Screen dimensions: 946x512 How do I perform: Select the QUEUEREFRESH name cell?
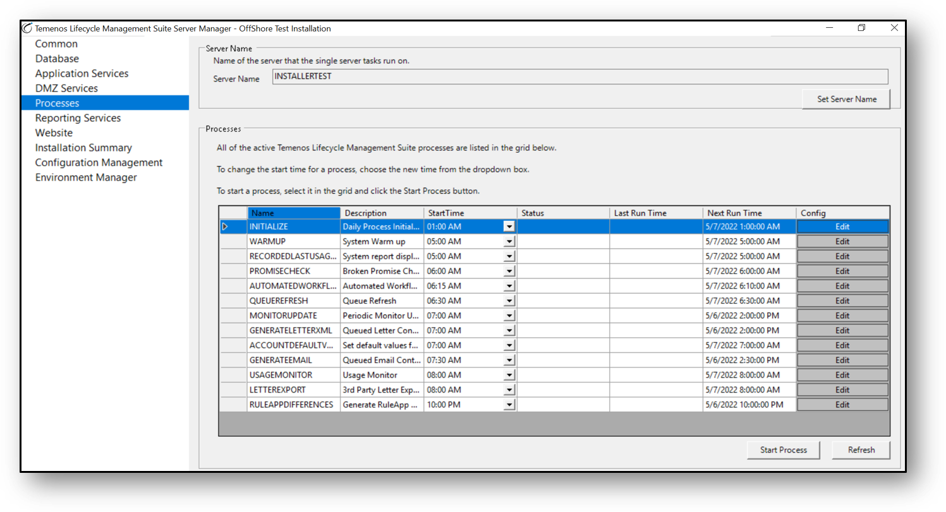(x=294, y=301)
